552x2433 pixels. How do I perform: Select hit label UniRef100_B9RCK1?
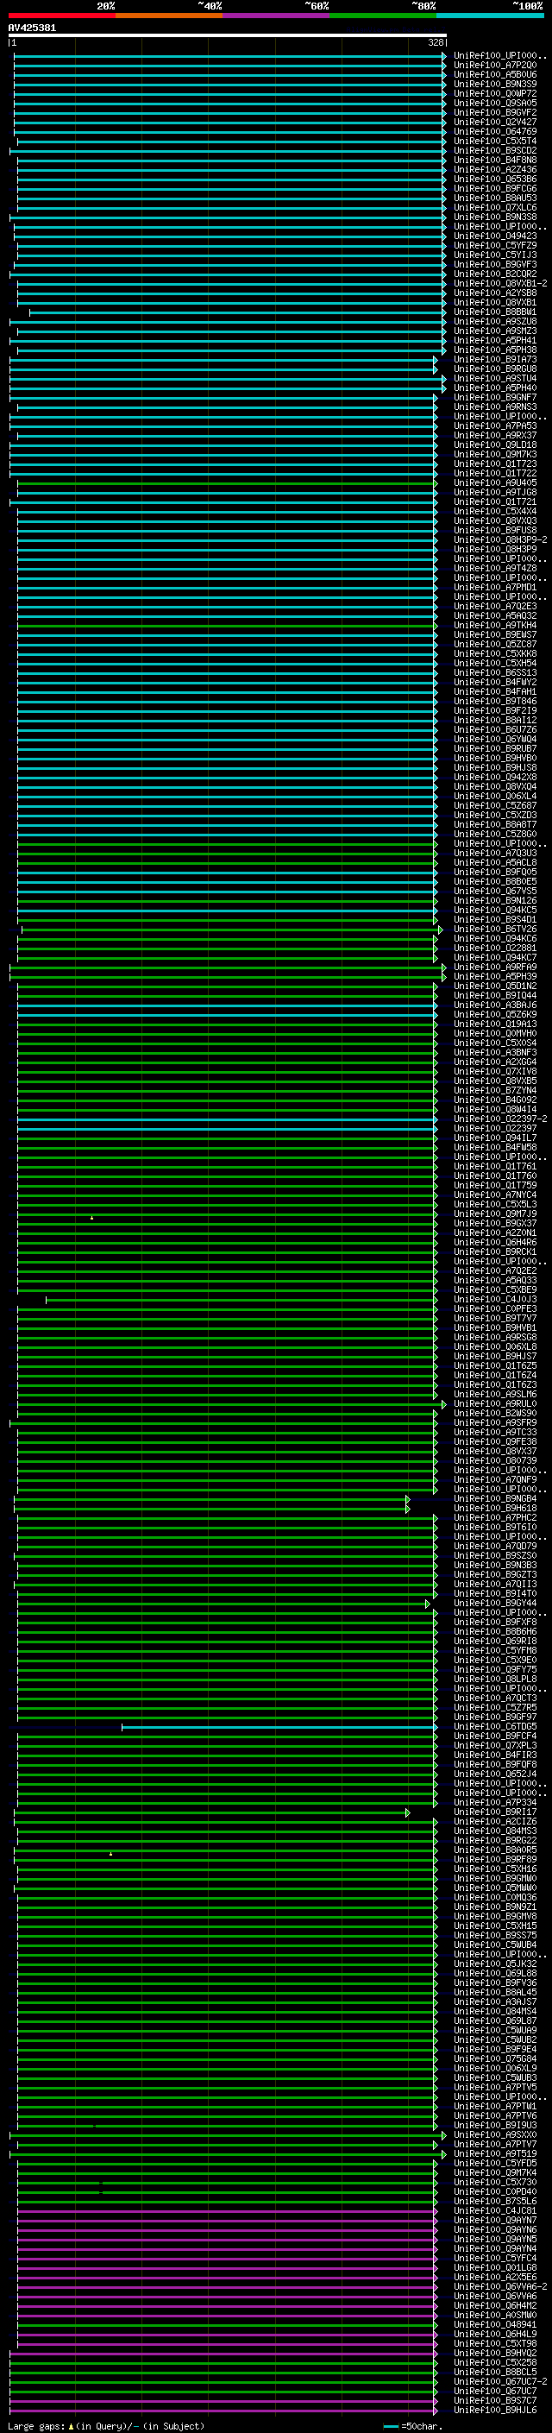(495, 1252)
